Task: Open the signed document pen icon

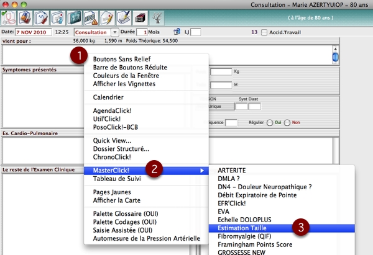Action: [x=124, y=18]
